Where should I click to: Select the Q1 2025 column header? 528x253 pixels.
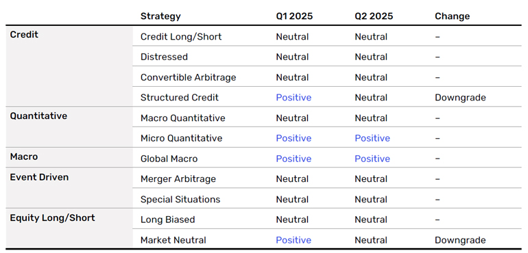click(294, 16)
